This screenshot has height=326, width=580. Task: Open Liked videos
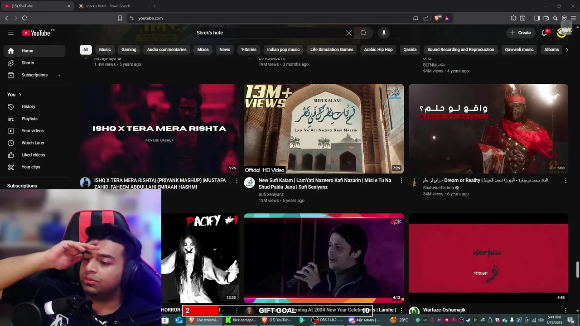pos(34,155)
